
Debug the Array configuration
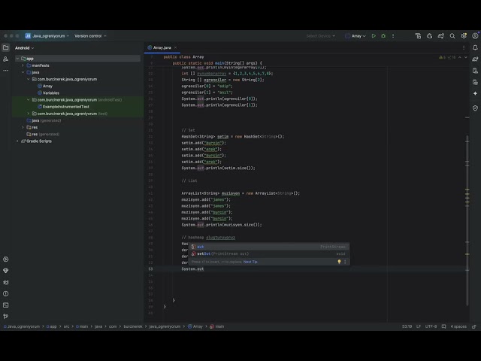pos(383,36)
